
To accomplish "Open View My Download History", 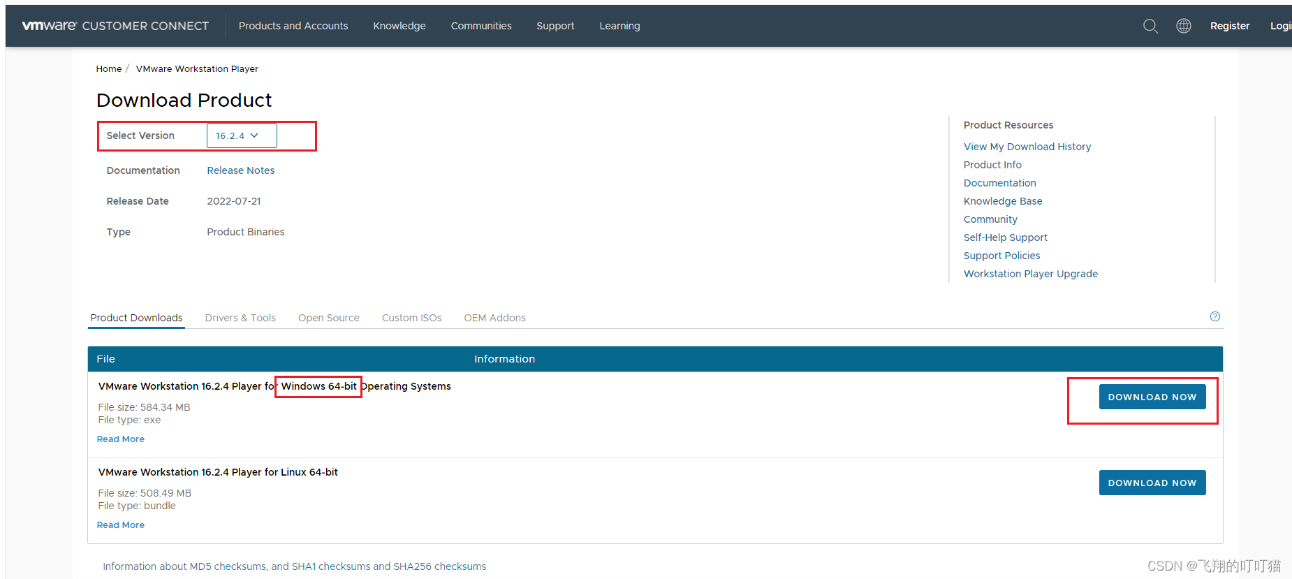I will (x=1027, y=147).
